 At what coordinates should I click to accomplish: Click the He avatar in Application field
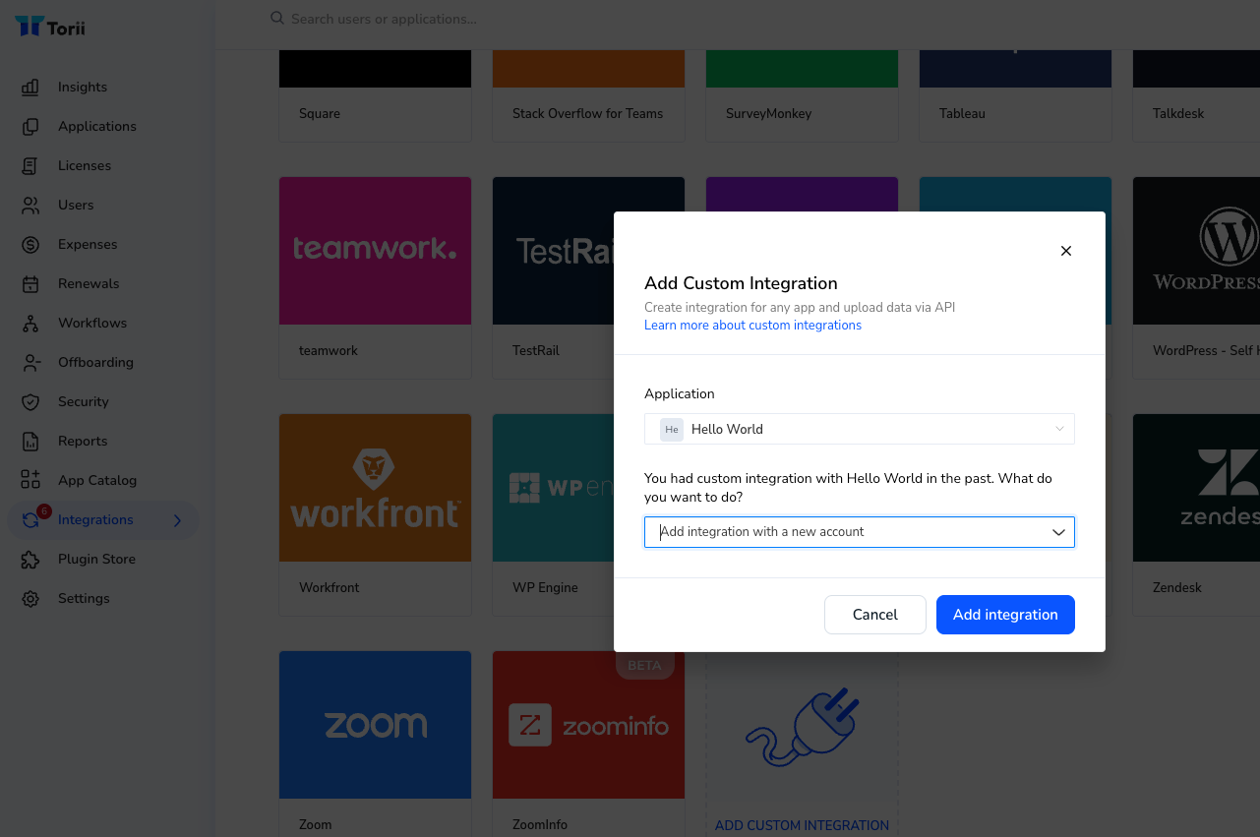(x=672, y=429)
